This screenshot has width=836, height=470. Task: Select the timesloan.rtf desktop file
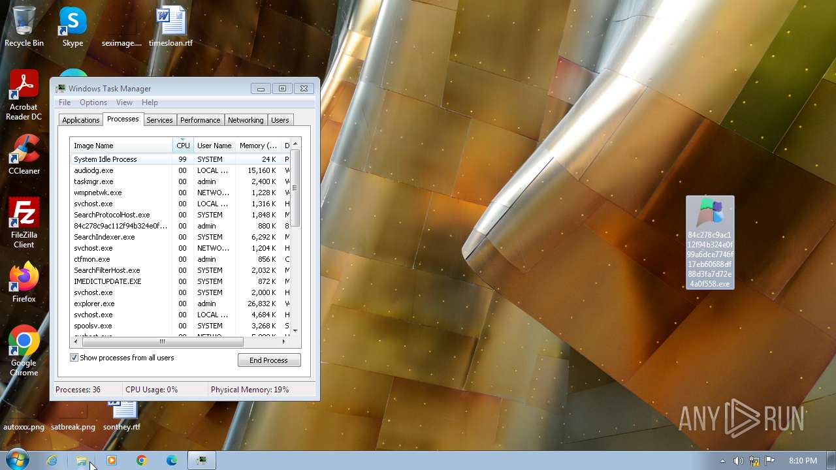pyautogui.click(x=171, y=27)
